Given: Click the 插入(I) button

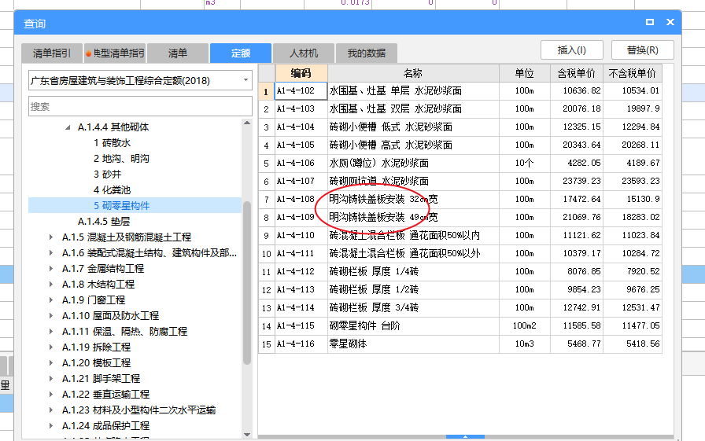Looking at the screenshot, I should pos(571,50).
